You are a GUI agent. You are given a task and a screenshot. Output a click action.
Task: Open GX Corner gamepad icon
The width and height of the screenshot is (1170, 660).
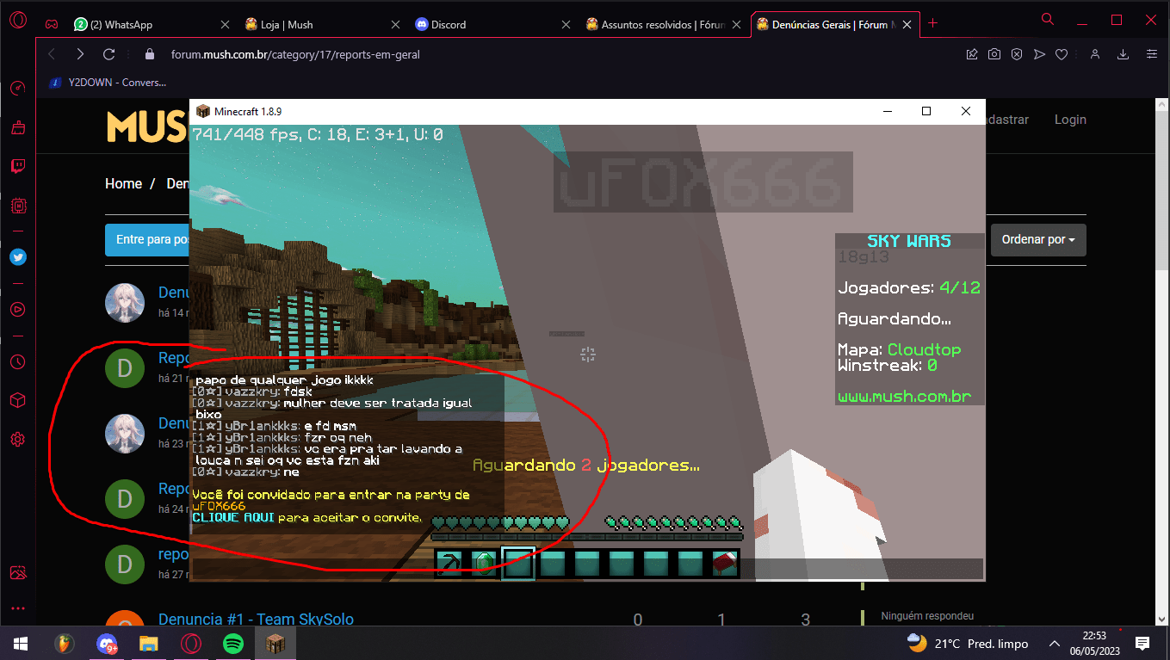coord(52,24)
